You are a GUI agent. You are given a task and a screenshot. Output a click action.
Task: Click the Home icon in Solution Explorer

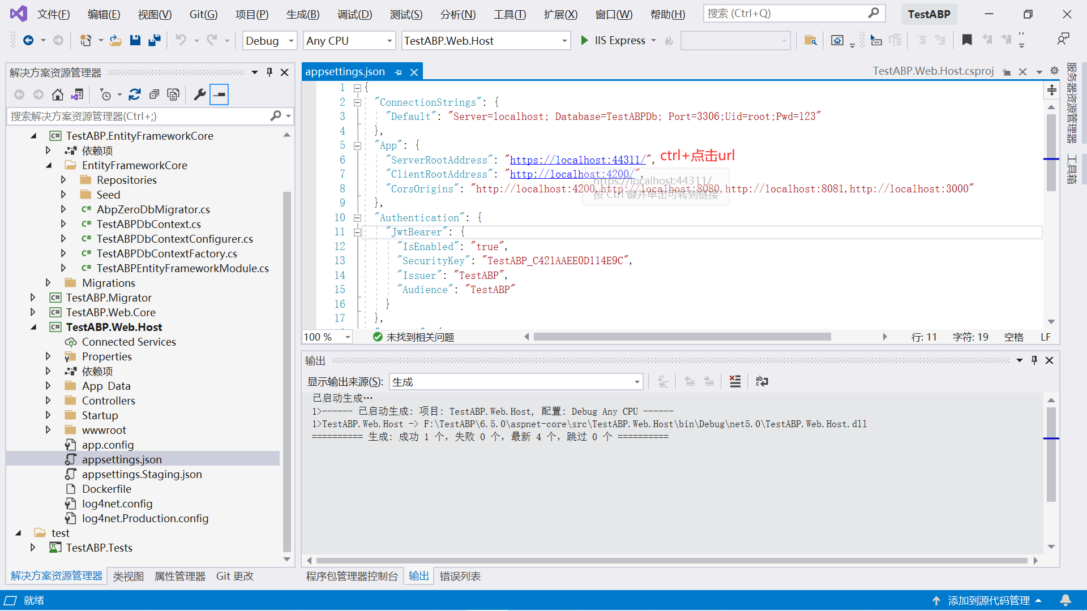click(x=57, y=94)
